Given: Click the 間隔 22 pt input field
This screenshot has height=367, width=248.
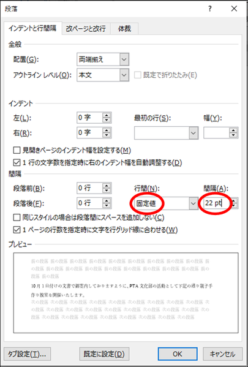Looking at the screenshot, I should tap(216, 203).
